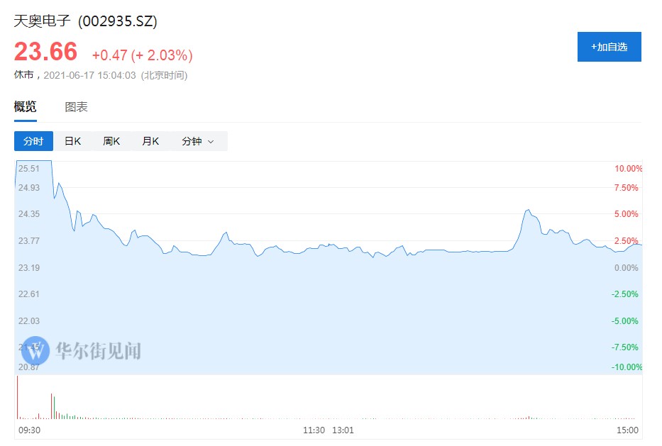Viewport: 662px width, 446px height.
Task: Click the 15:00 closing time marker
Action: pyautogui.click(x=628, y=430)
